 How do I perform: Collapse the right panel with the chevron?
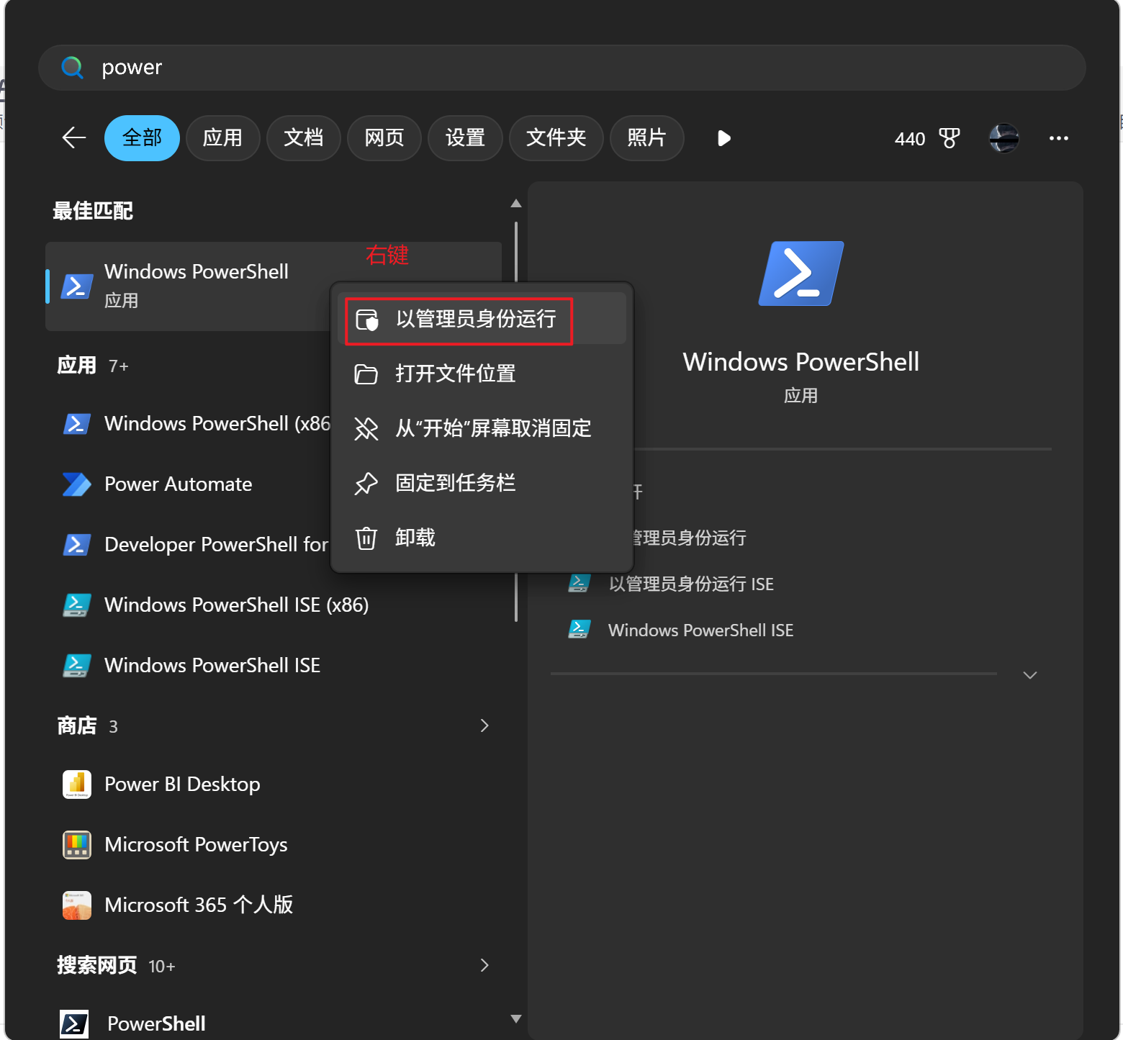tap(1029, 675)
